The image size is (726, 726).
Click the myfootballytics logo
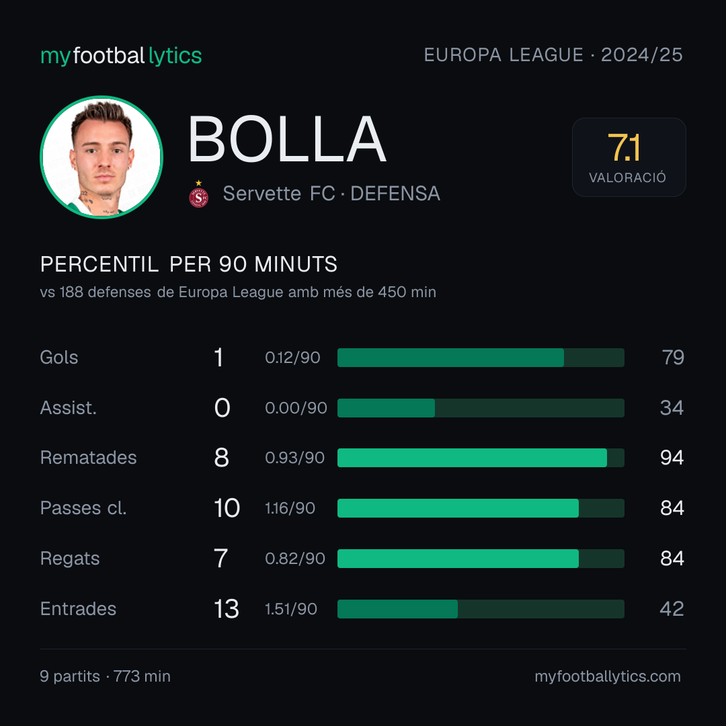pyautogui.click(x=121, y=56)
